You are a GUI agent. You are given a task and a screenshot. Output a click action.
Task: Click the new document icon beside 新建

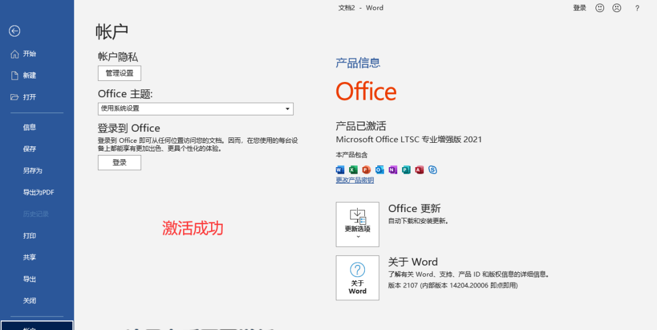[x=15, y=75]
